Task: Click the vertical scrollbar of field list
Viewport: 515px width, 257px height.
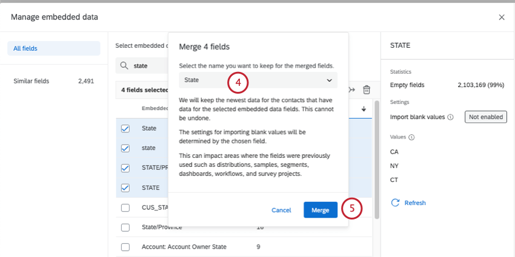Action: tap(377, 157)
